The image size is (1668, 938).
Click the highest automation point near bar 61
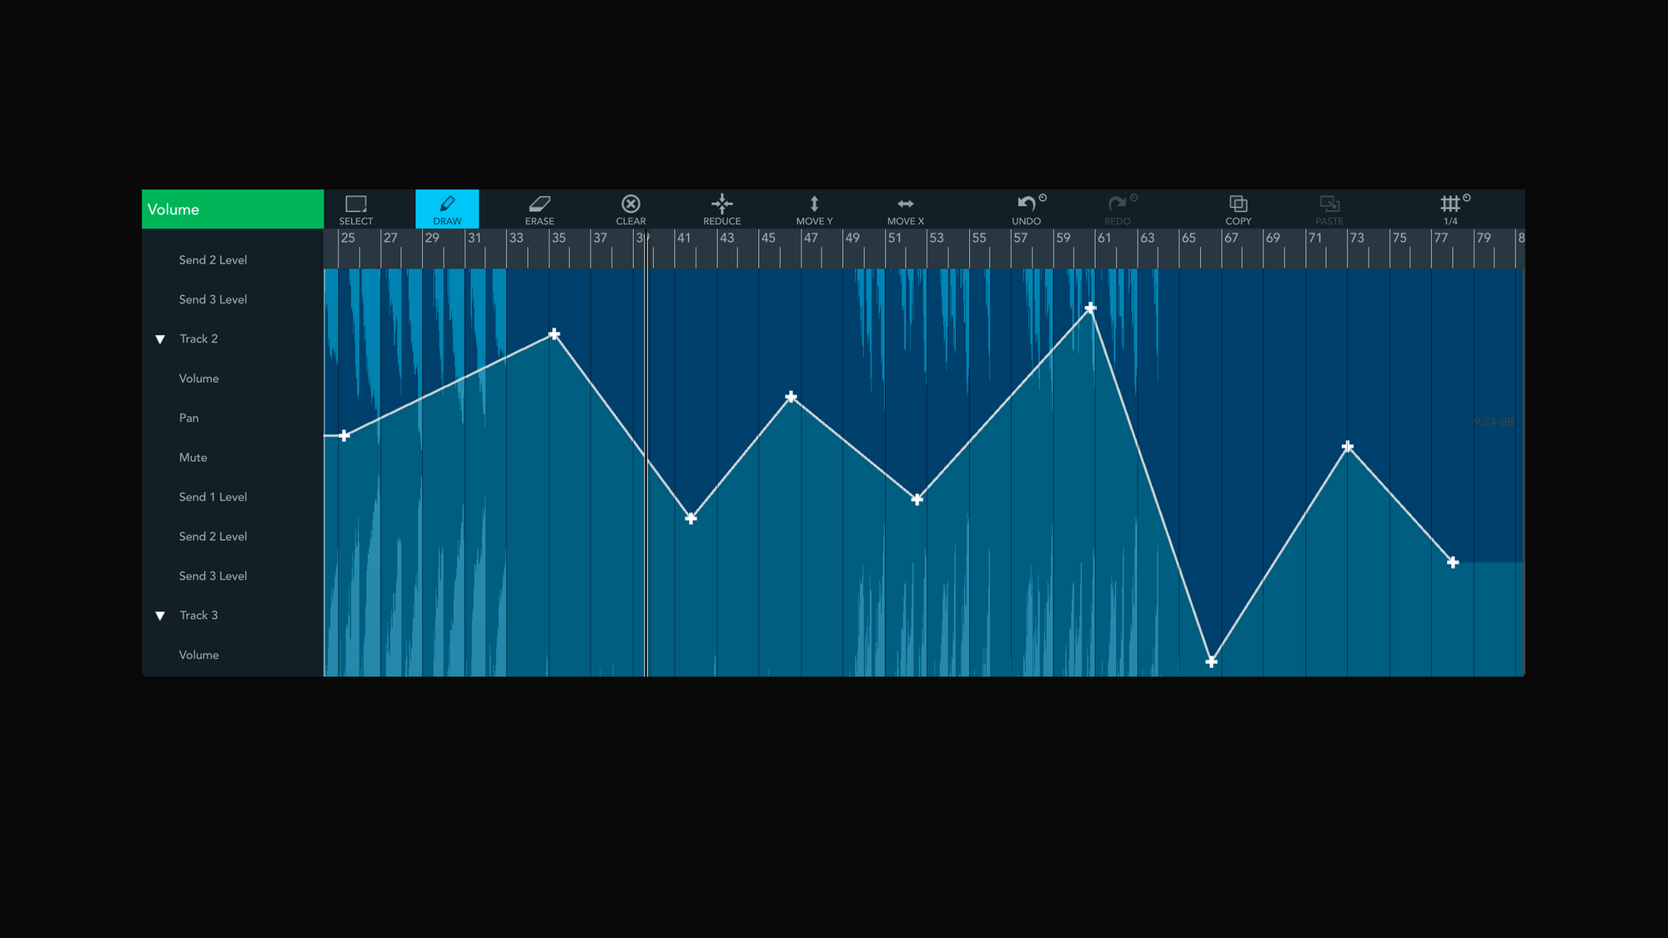click(x=1090, y=308)
